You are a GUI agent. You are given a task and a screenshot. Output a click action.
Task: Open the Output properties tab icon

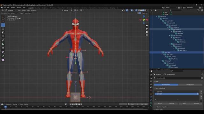point(151,81)
